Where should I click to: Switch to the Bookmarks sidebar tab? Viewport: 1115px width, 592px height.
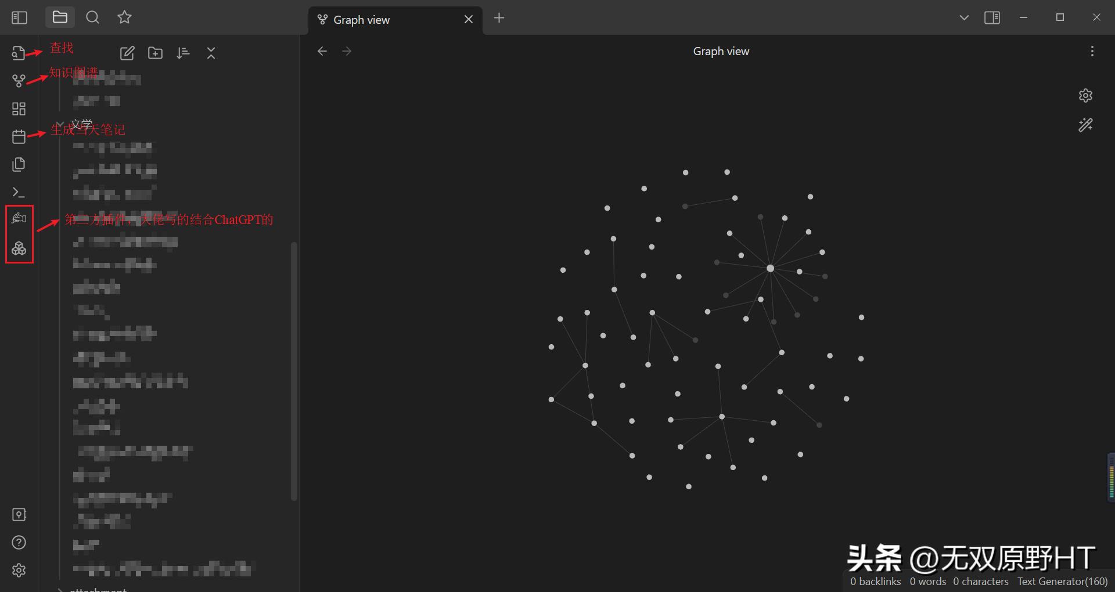coord(124,18)
